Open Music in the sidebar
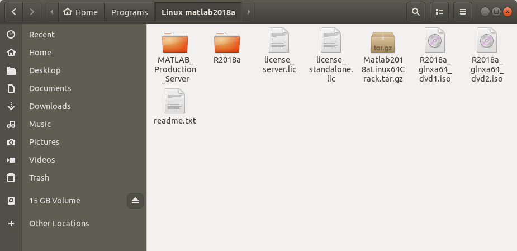The width and height of the screenshot is (517, 251). tap(40, 124)
